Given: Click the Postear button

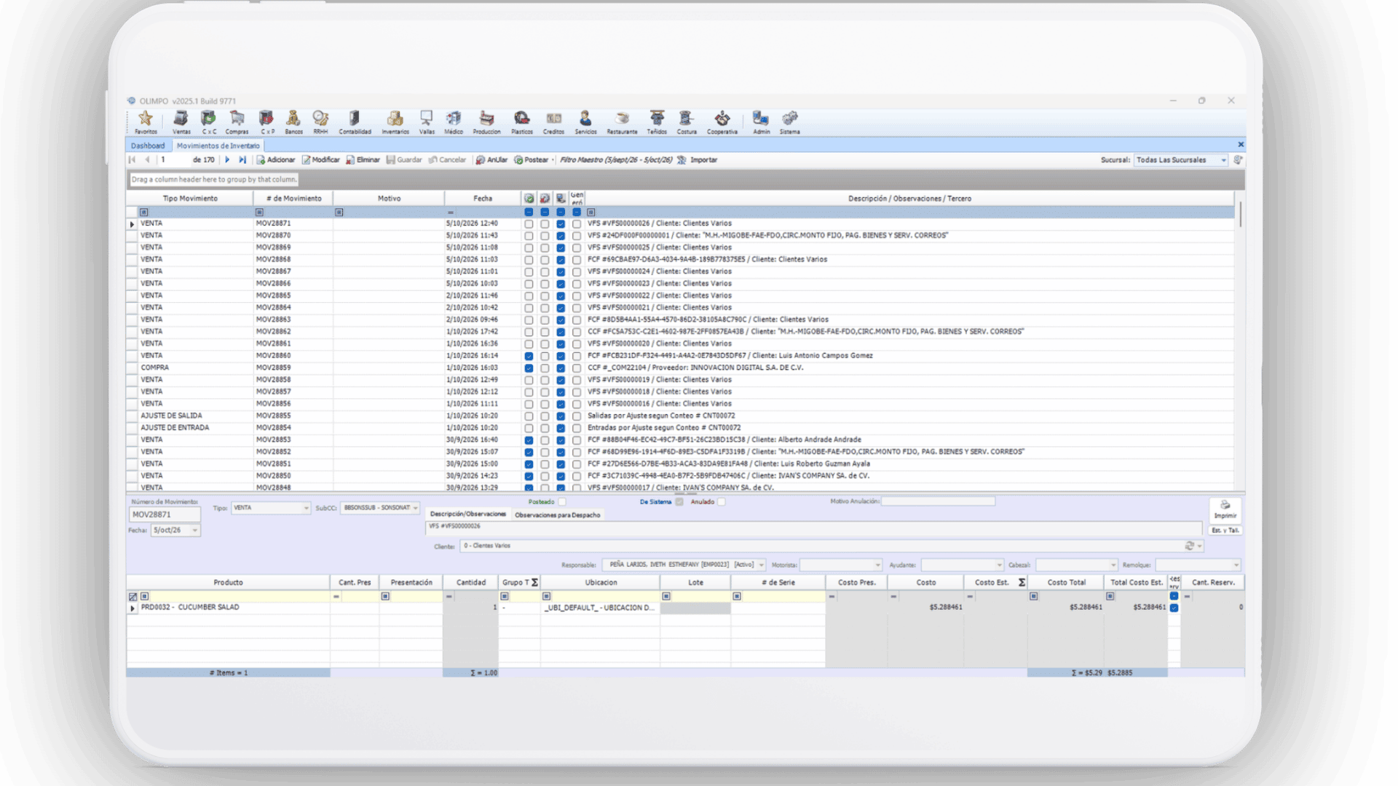Looking at the screenshot, I should pos(532,160).
